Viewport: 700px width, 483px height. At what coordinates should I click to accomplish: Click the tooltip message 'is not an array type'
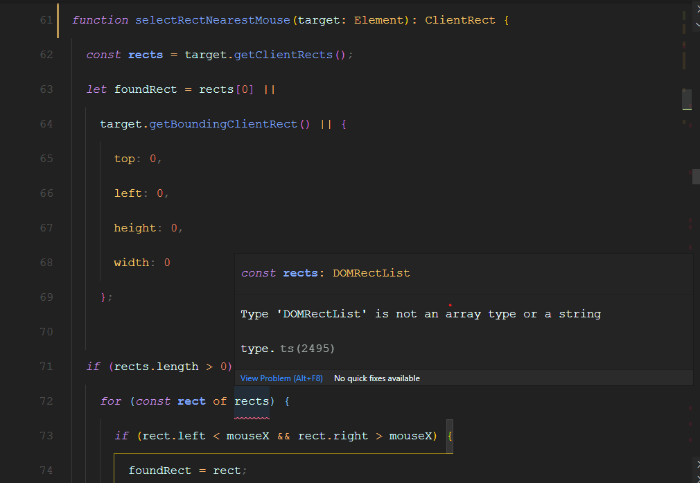pos(445,315)
